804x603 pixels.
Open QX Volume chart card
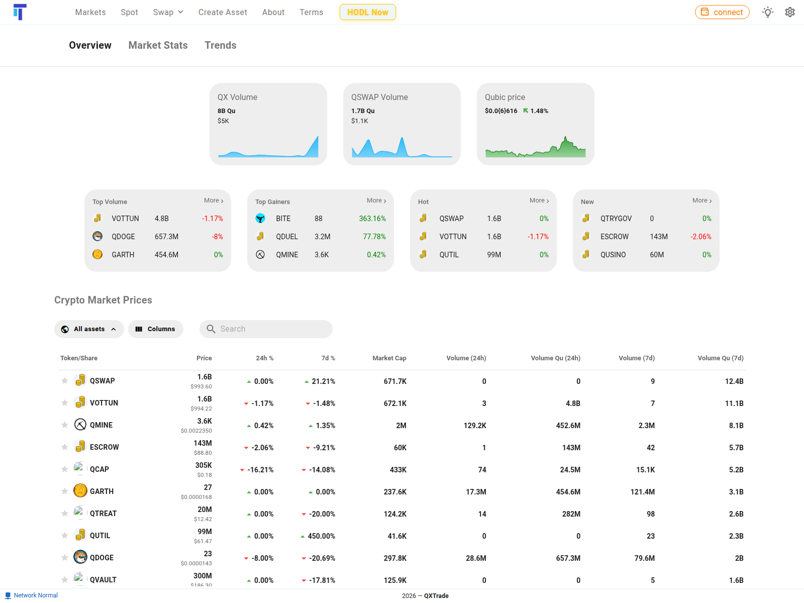[x=268, y=124]
